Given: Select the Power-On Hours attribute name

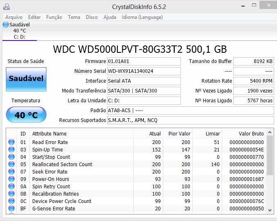Looking at the screenshot, I should point(50,179).
